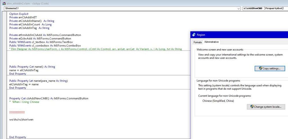Click the 'When i Using Chinese' comment
This screenshot has height=139, width=288.
click(x=24, y=102)
